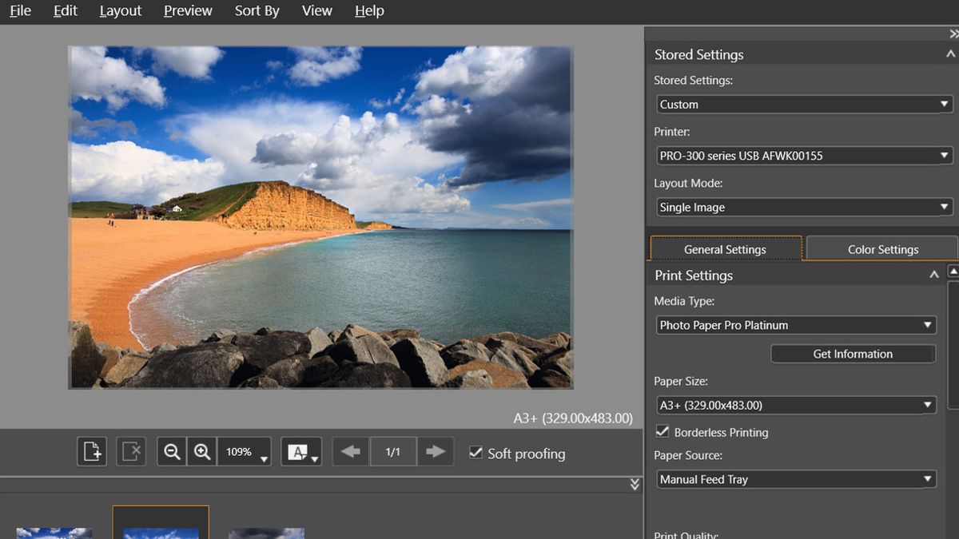Viewport: 959px width, 539px height.
Task: Open the Paper Source Manual Feed Tray dropdown
Action: click(x=795, y=479)
